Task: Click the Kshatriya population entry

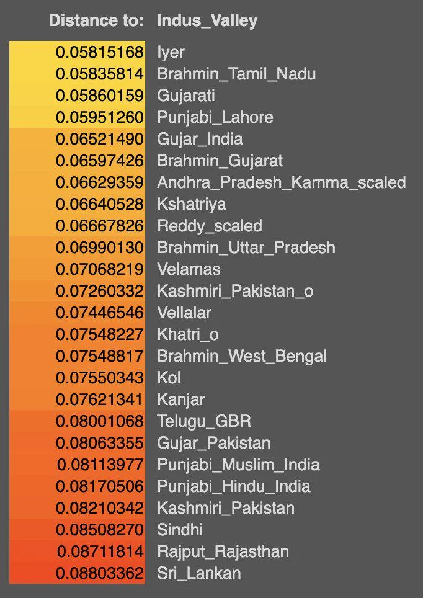Action: tap(192, 204)
